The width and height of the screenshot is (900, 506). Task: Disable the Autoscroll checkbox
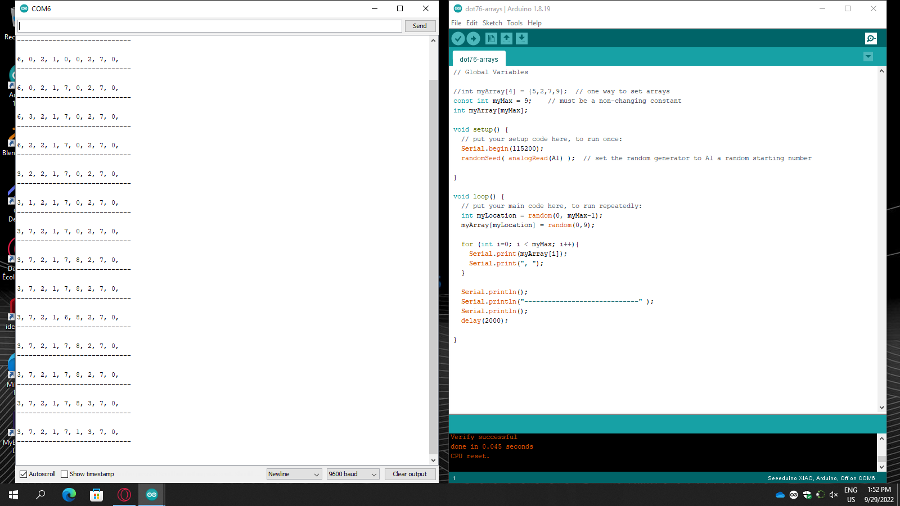coord(23,474)
